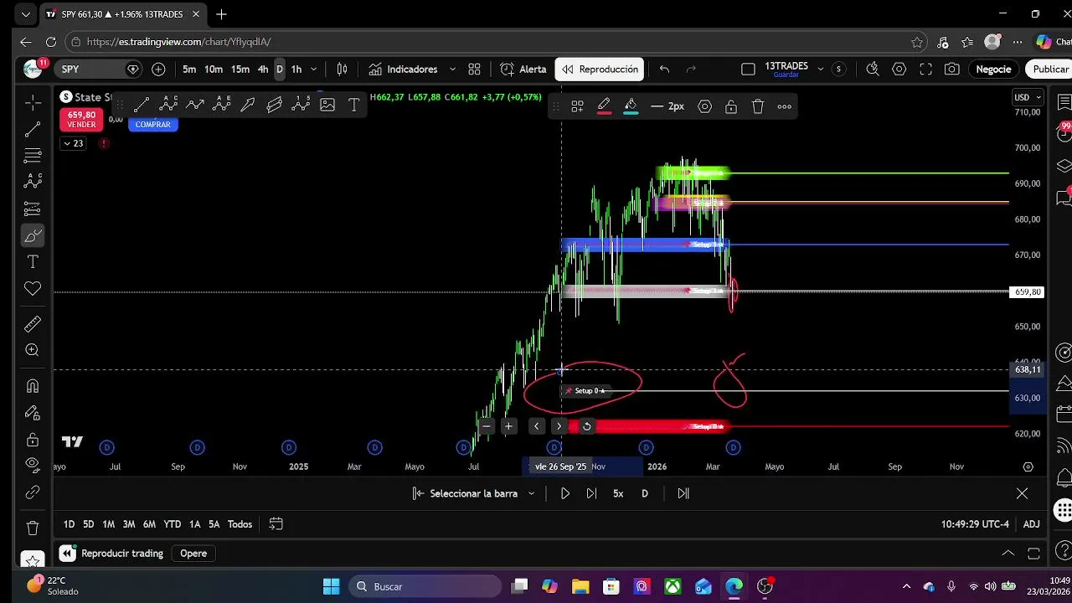
Task: Jump to real-time in replay bar
Action: 683,494
